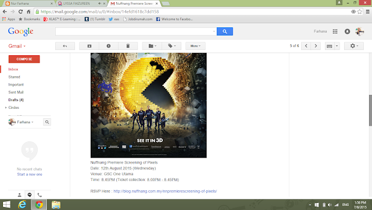Switch to the phone calls tab
This screenshot has height=210, width=372.
pos(40,195)
